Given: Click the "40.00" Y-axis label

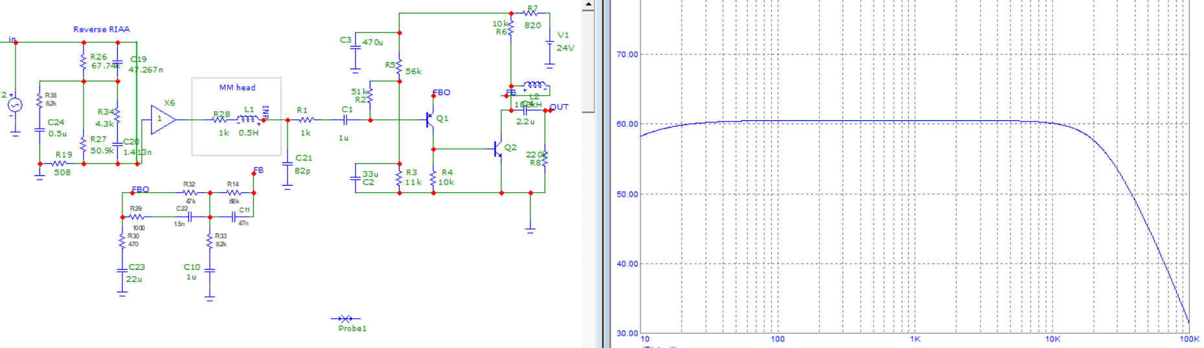Looking at the screenshot, I should (x=627, y=264).
